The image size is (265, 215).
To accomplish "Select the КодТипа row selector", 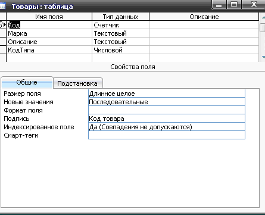I will click(x=3, y=50).
